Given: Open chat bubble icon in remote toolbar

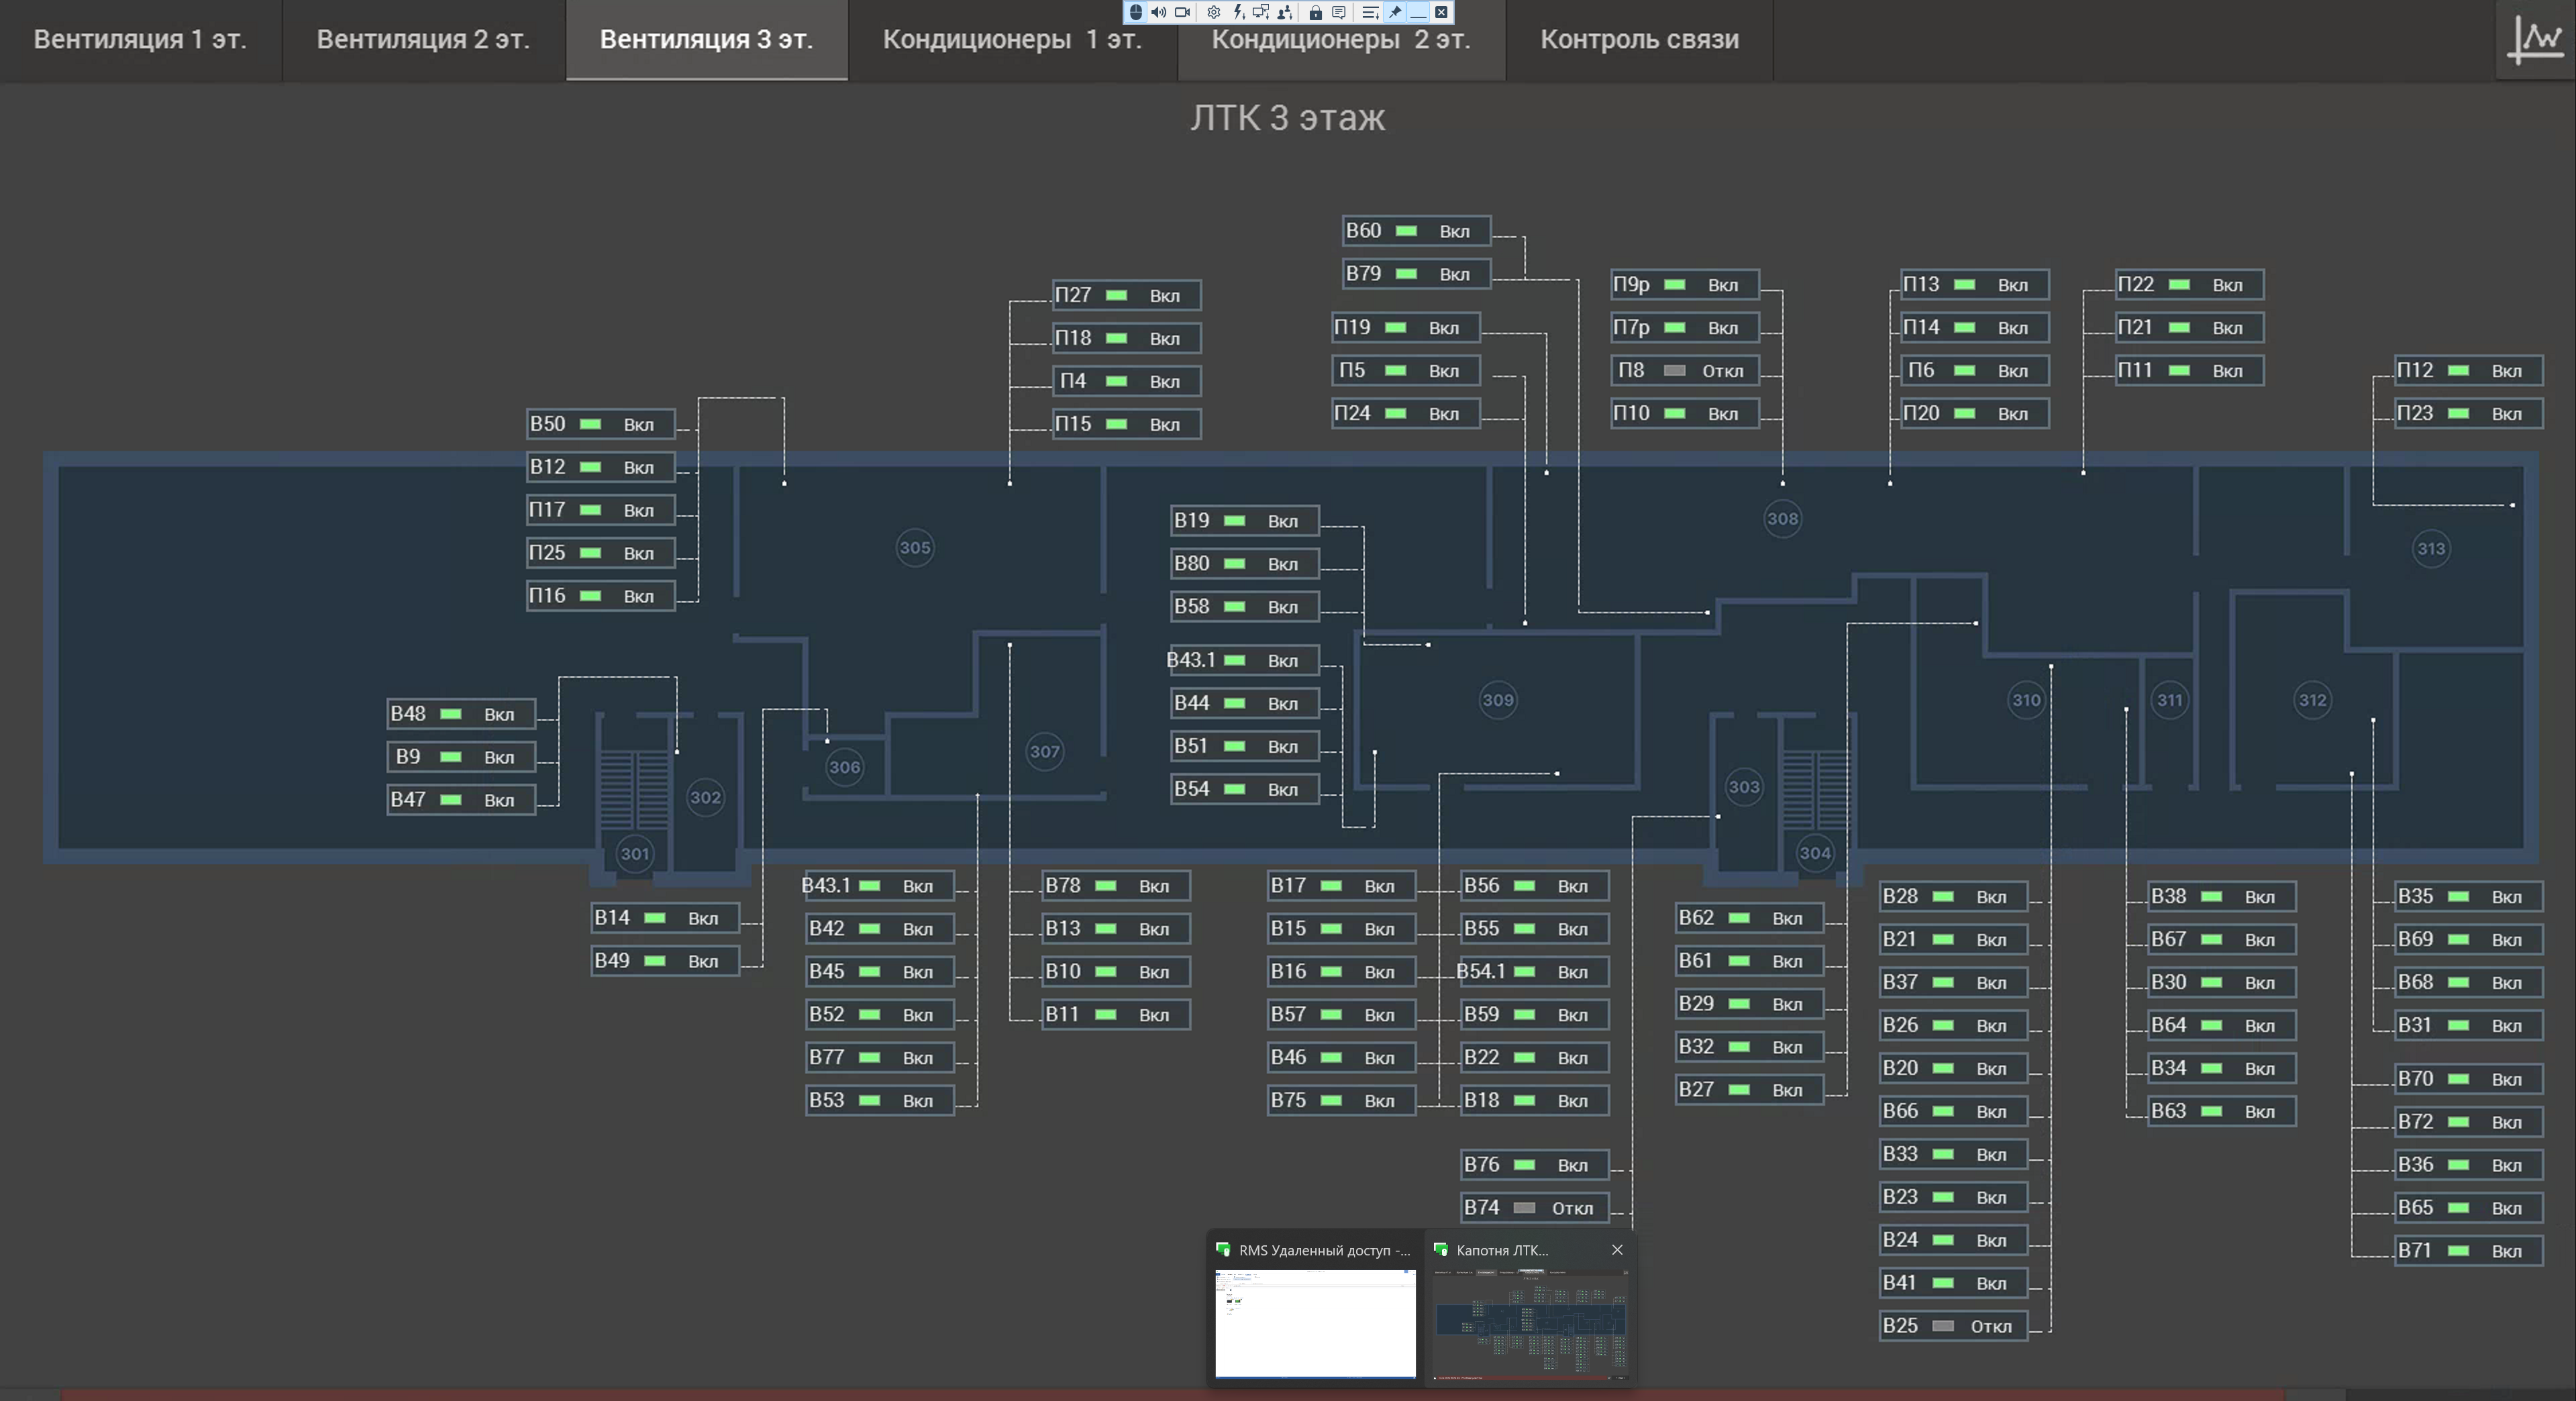Looking at the screenshot, I should [1339, 12].
